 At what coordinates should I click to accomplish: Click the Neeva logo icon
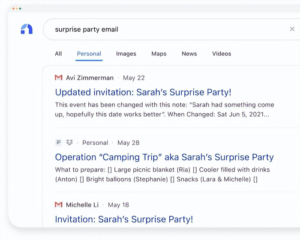pyautogui.click(x=27, y=29)
